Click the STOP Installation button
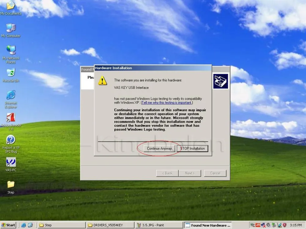The image size is (306, 229). point(192,148)
